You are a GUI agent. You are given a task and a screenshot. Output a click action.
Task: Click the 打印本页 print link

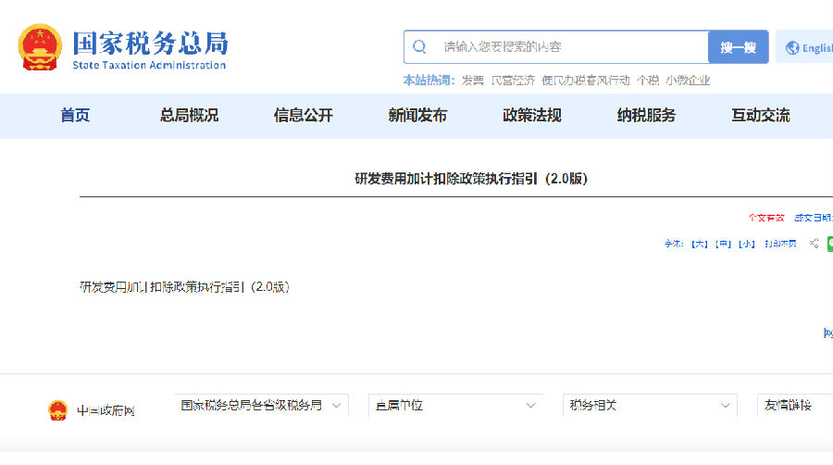(x=780, y=244)
